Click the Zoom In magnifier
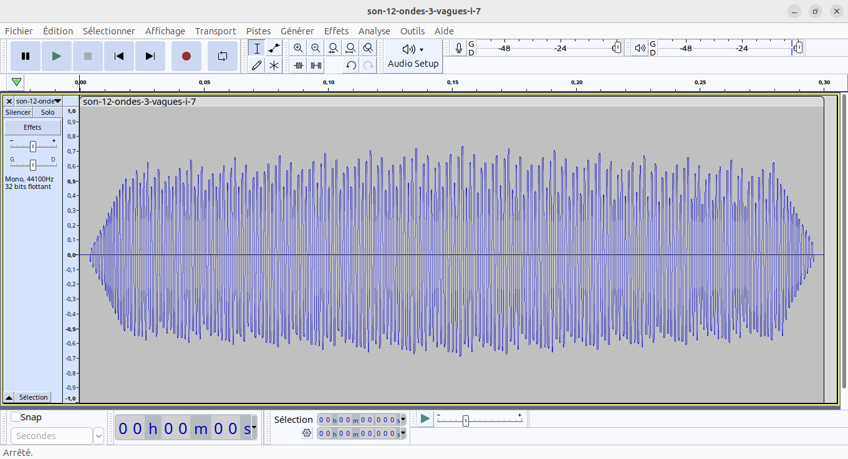The width and height of the screenshot is (848, 459). (299, 48)
